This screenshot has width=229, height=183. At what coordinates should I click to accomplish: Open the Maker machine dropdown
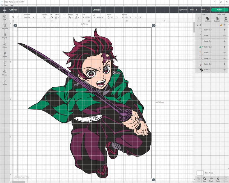coord(204,10)
